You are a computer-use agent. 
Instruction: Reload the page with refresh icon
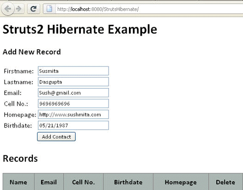point(33,9)
